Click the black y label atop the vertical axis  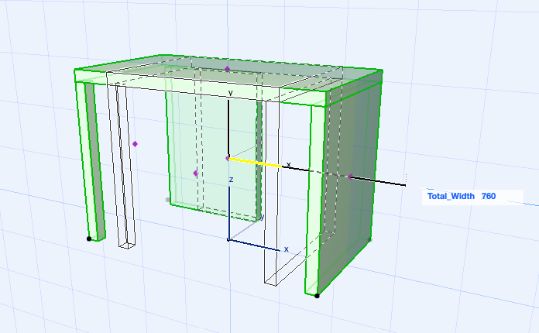tap(231, 93)
